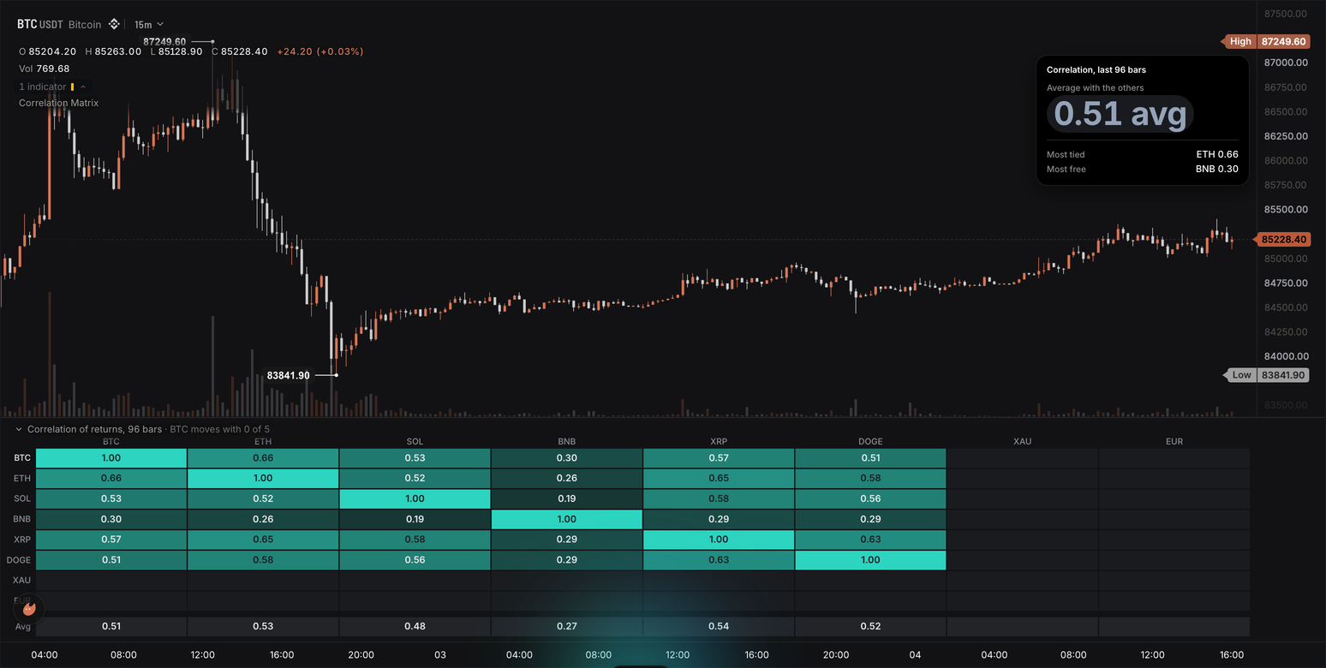The height and width of the screenshot is (668, 1326).
Task: Click the 0.51 avg value in correlation card
Action: click(x=1120, y=113)
